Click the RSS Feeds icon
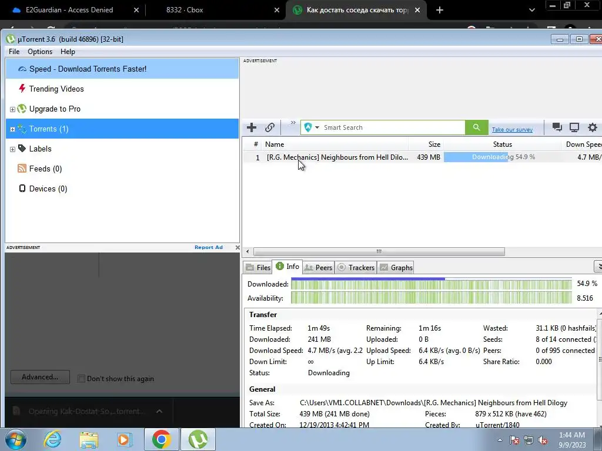Screen dimensions: 602x451 [22, 169]
